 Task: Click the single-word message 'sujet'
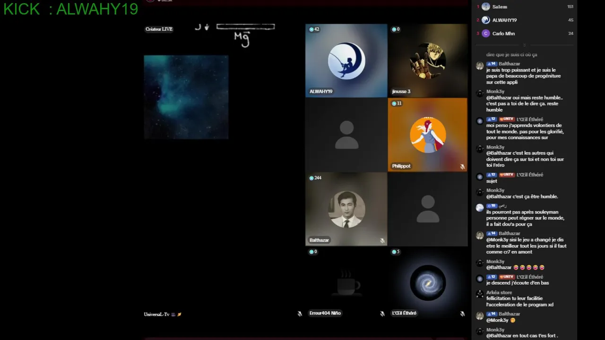[492, 181]
